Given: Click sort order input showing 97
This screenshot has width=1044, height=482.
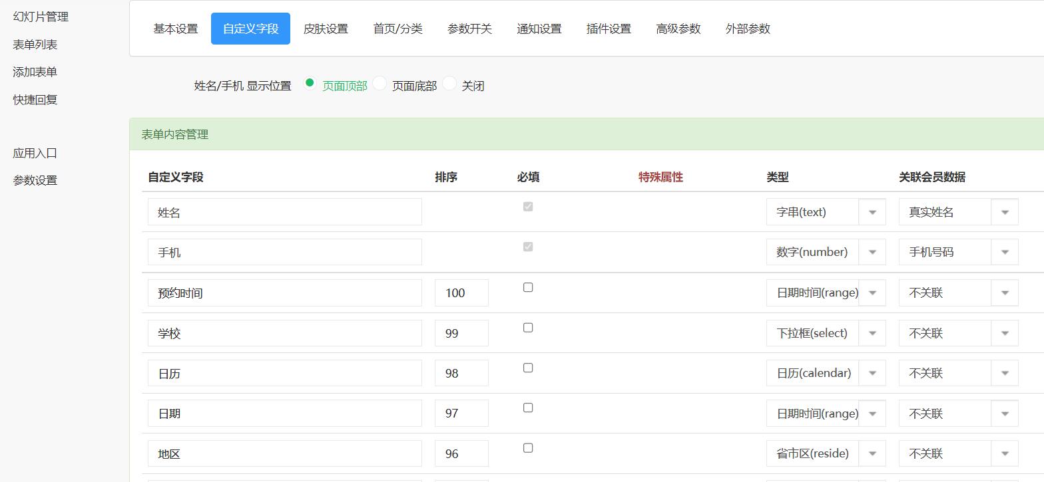Looking at the screenshot, I should 461,414.
